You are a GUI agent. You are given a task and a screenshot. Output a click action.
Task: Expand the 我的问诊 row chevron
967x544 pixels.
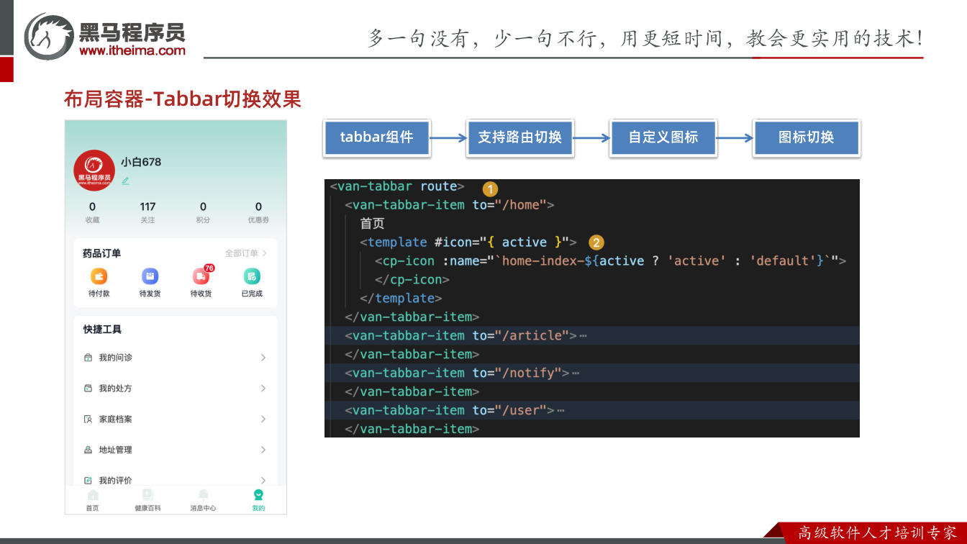[263, 358]
